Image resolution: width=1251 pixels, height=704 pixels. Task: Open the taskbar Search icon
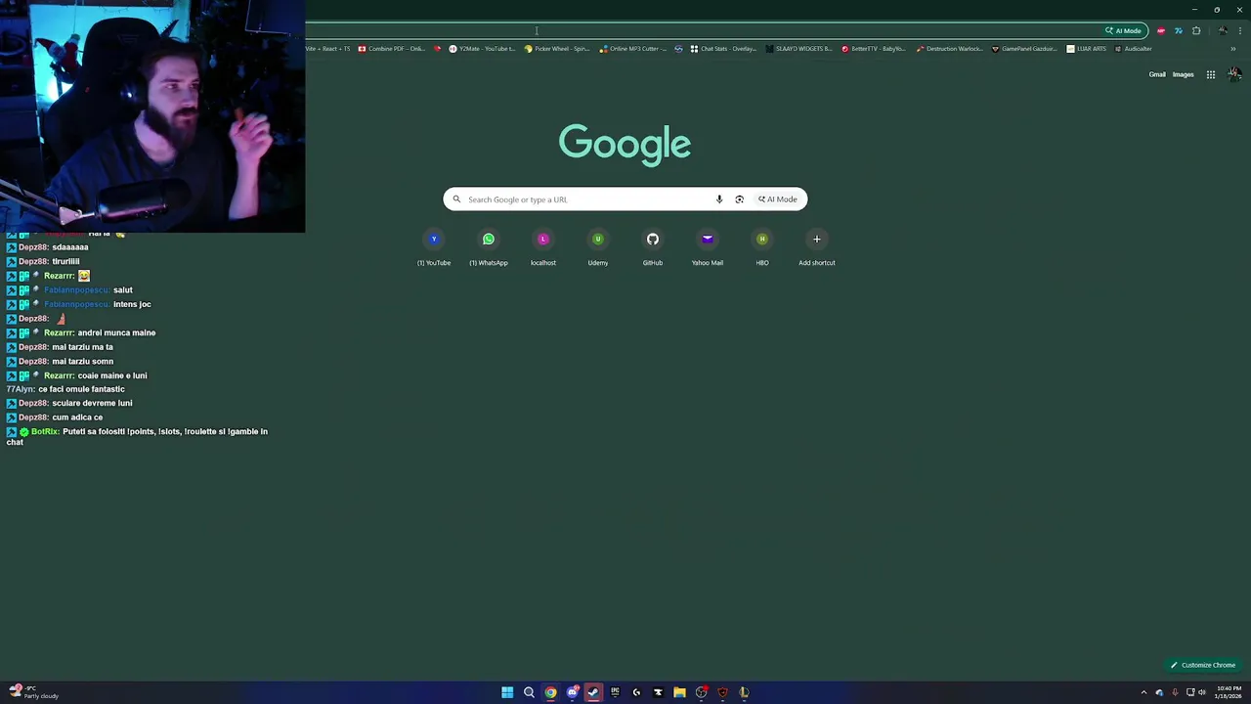pos(529,692)
